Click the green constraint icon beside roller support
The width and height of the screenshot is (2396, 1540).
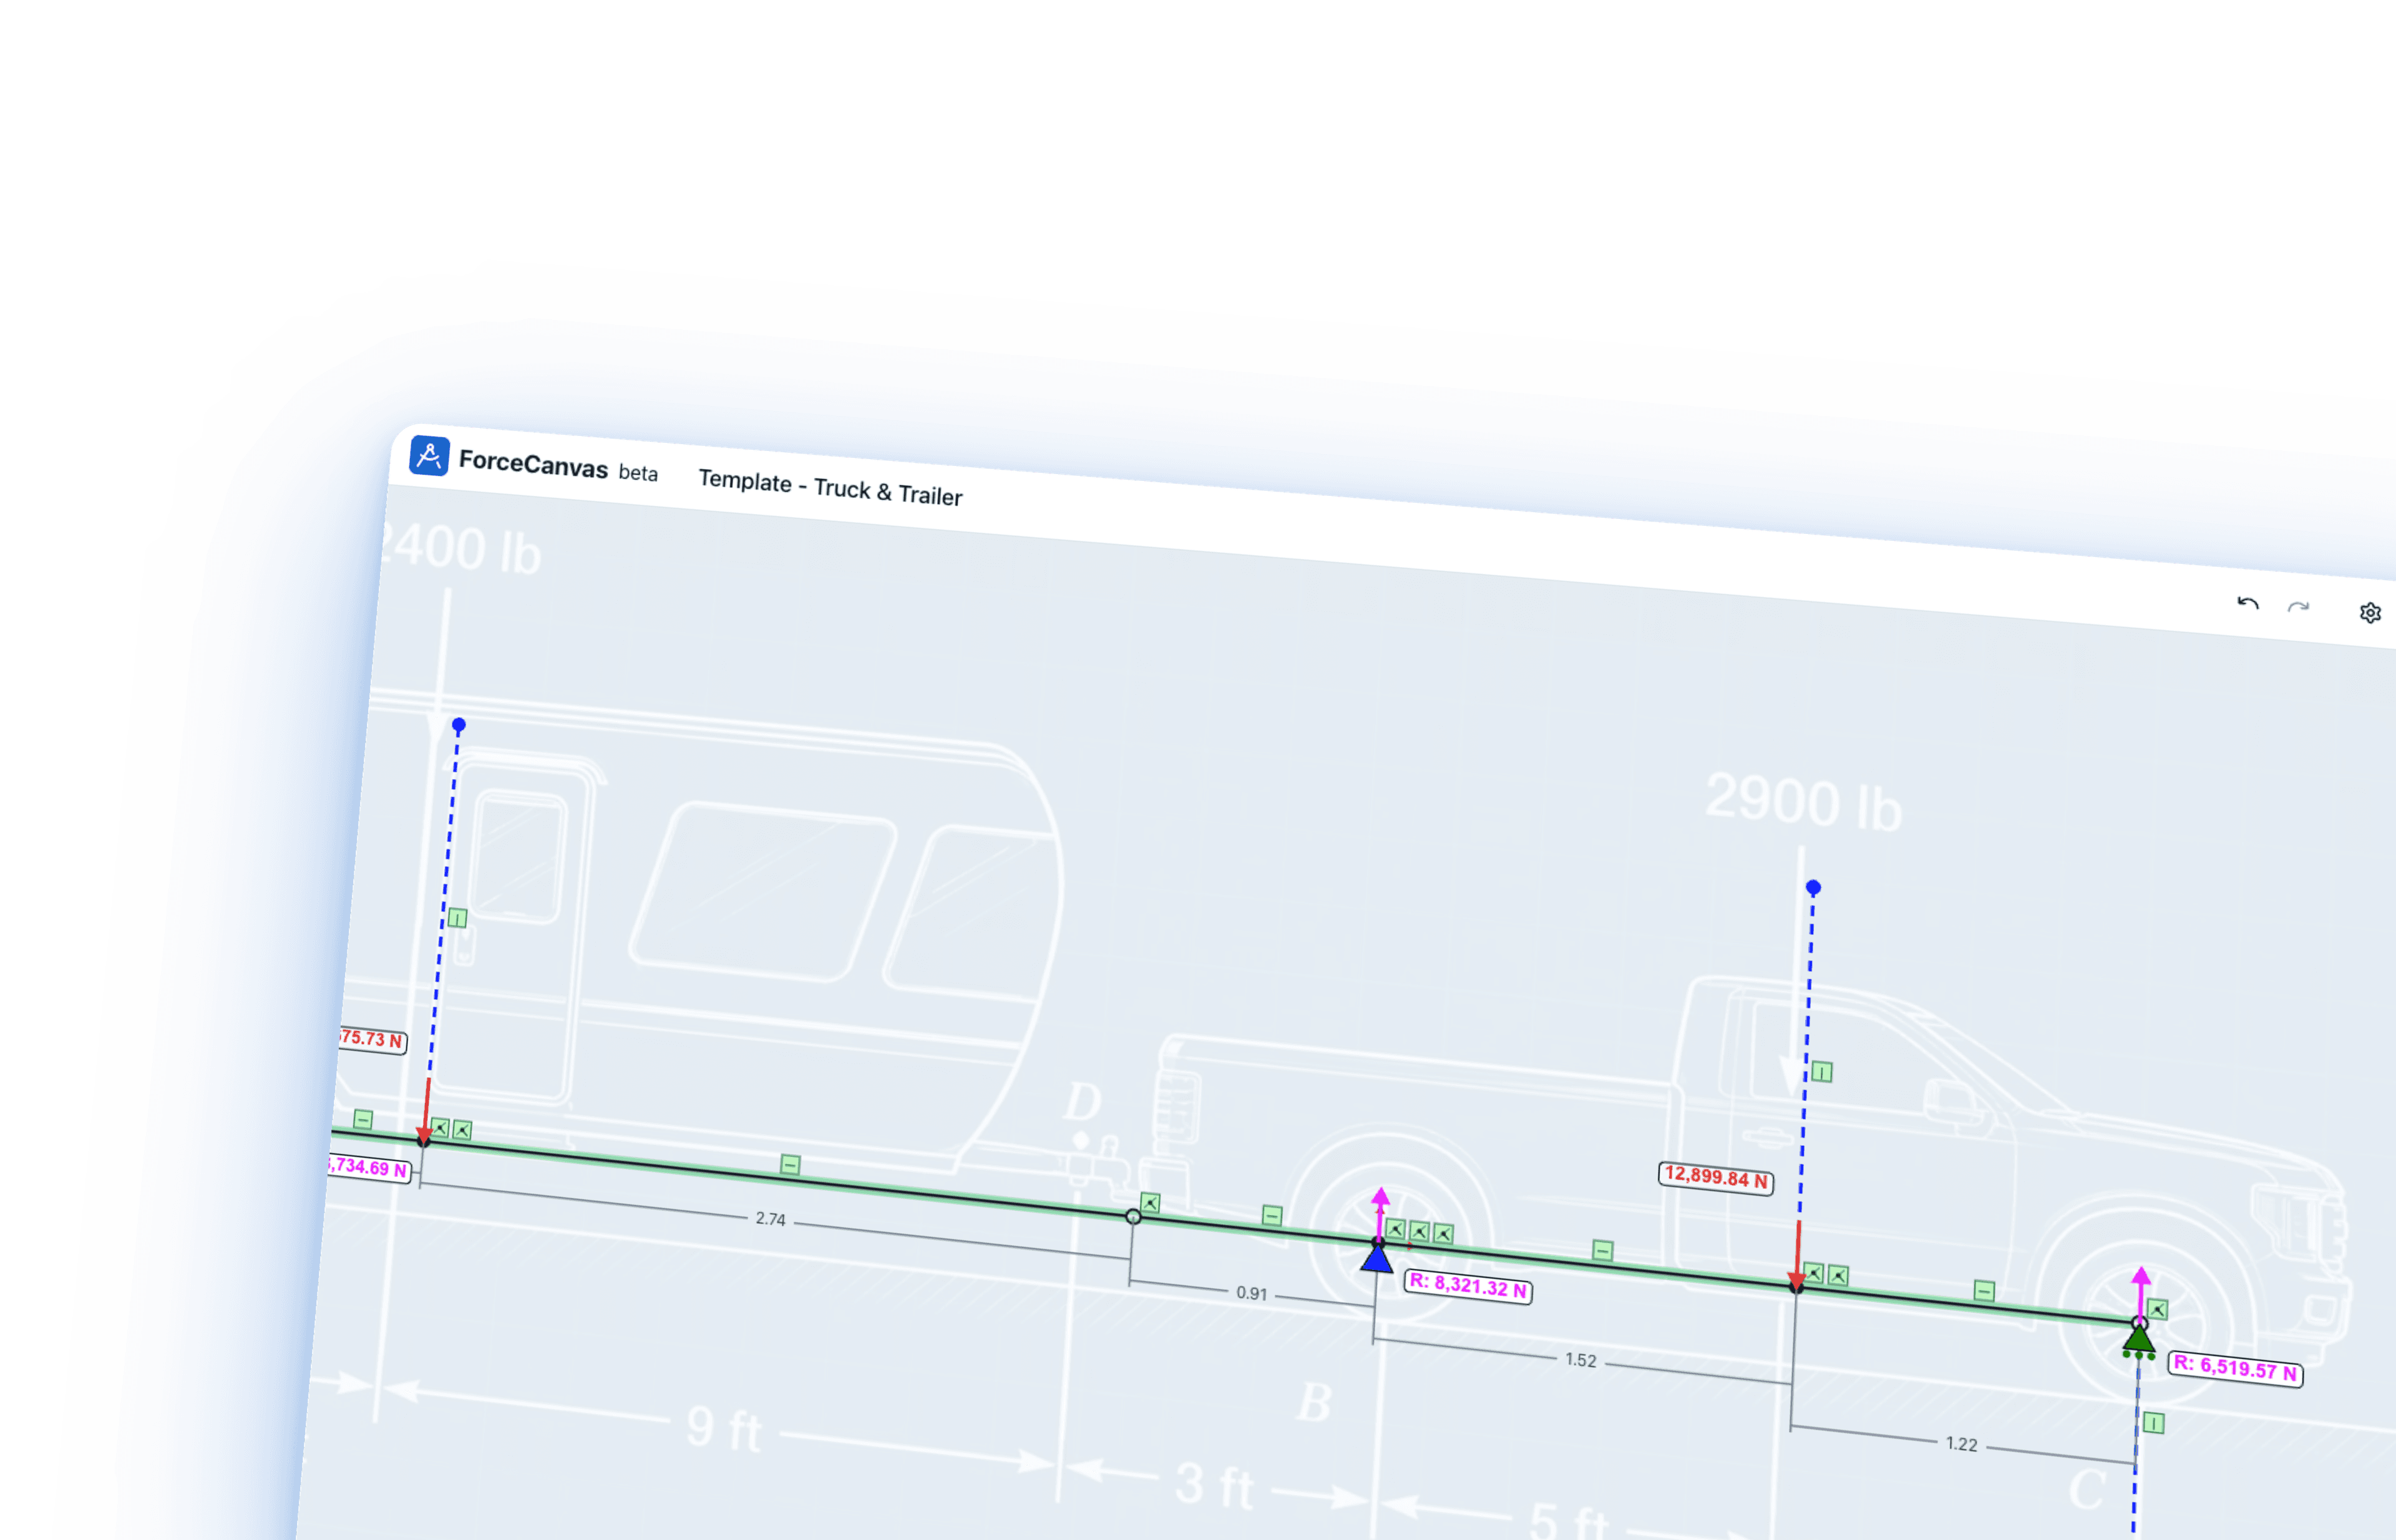tap(2158, 1309)
